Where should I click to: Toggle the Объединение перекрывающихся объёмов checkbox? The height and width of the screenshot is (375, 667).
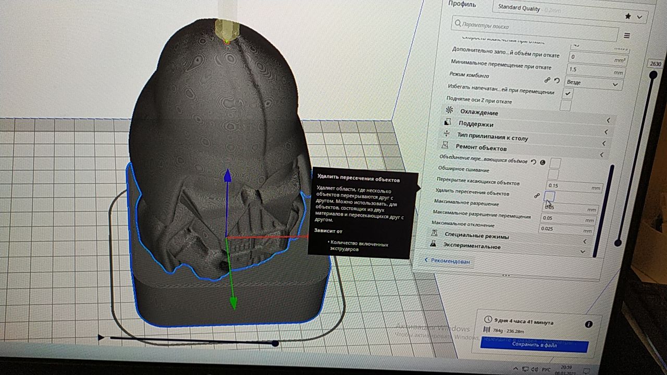pos(555,164)
